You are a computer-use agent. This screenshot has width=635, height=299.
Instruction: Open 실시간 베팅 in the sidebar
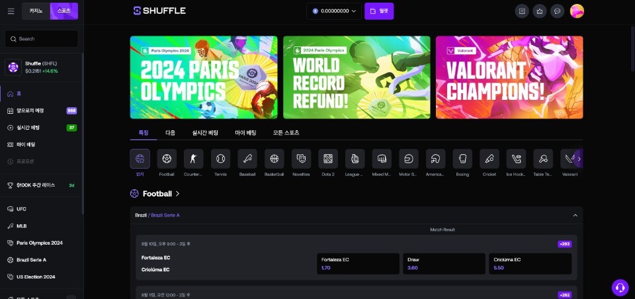pos(41,128)
